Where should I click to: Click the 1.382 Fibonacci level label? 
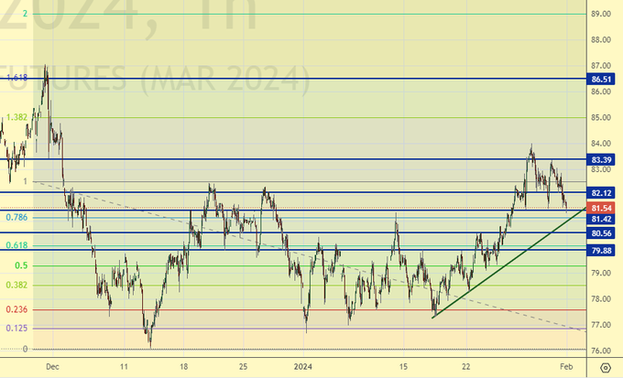pos(16,117)
